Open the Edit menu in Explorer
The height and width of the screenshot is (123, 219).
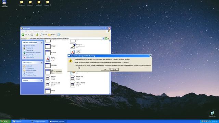pos(26,31)
